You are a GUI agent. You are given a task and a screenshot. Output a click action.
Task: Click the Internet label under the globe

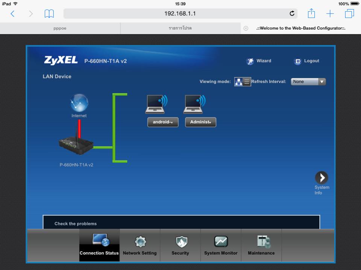coord(79,116)
